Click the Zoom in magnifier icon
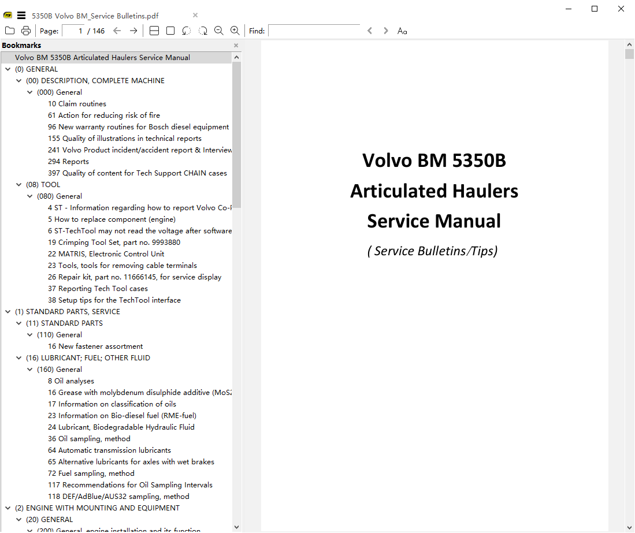Image resolution: width=635 pixels, height=533 pixels. 235,31
